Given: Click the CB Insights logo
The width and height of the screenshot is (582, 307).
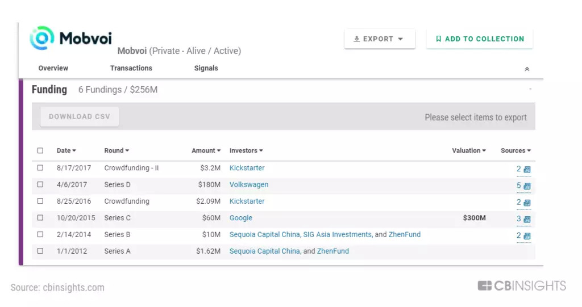Looking at the screenshot, I should (x=522, y=285).
